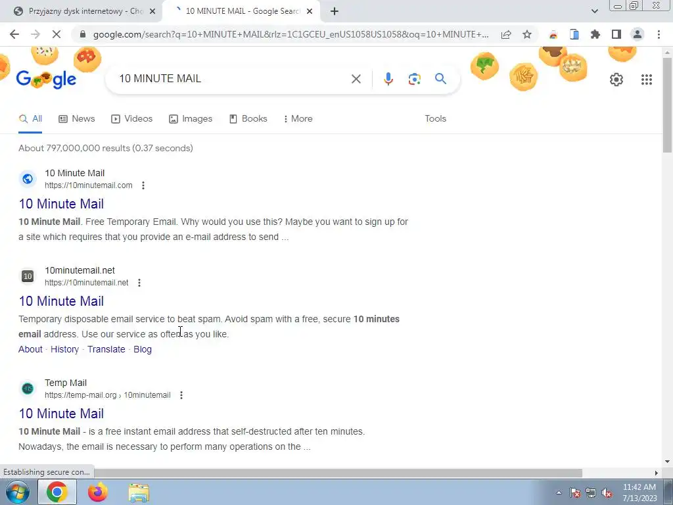Open search Tools options
This screenshot has width=673, height=505.
[435, 119]
